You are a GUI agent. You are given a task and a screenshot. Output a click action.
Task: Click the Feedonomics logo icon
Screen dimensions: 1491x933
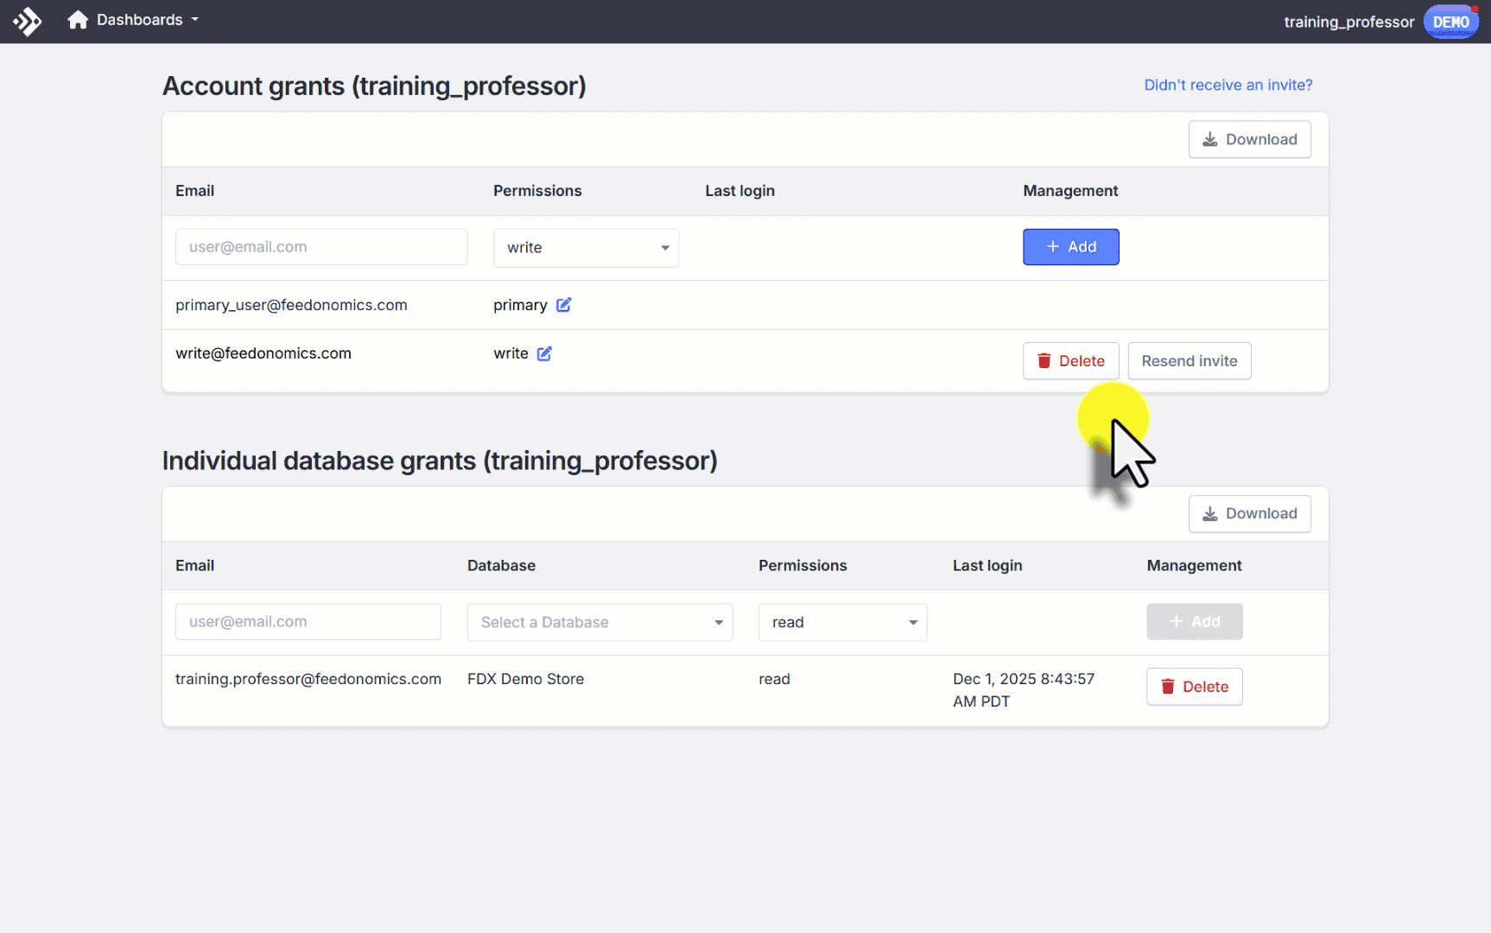point(27,21)
